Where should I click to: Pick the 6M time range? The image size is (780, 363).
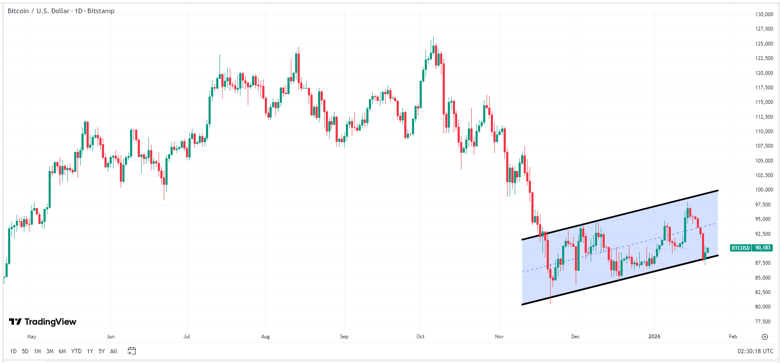point(62,351)
